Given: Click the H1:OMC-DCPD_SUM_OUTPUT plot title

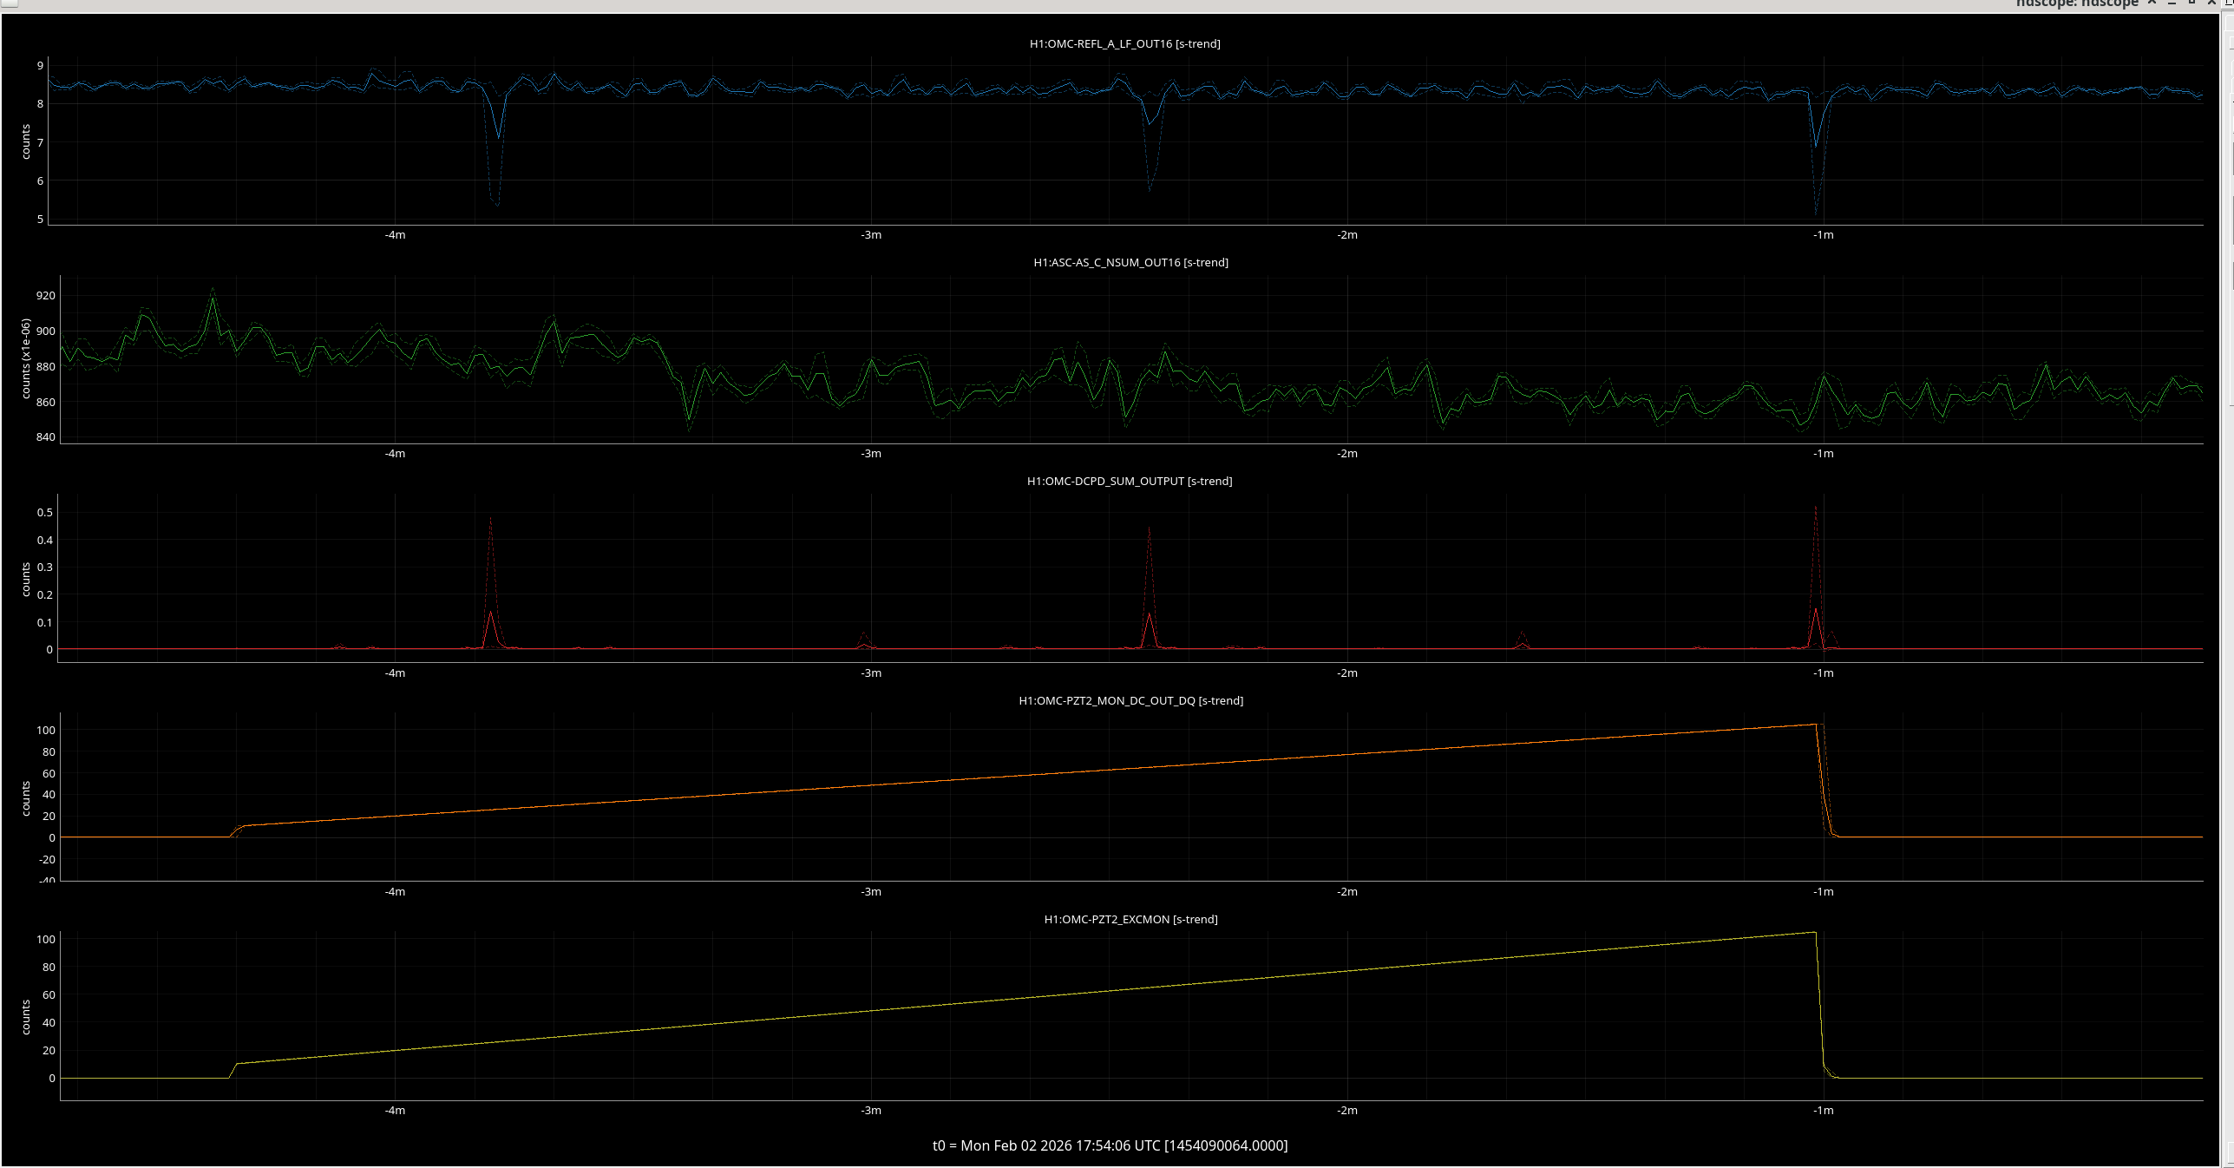Looking at the screenshot, I should coord(1129,481).
